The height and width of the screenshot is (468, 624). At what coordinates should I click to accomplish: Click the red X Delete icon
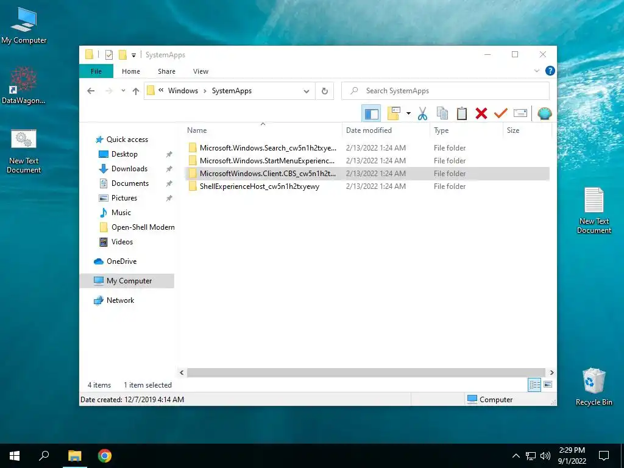[x=481, y=113]
